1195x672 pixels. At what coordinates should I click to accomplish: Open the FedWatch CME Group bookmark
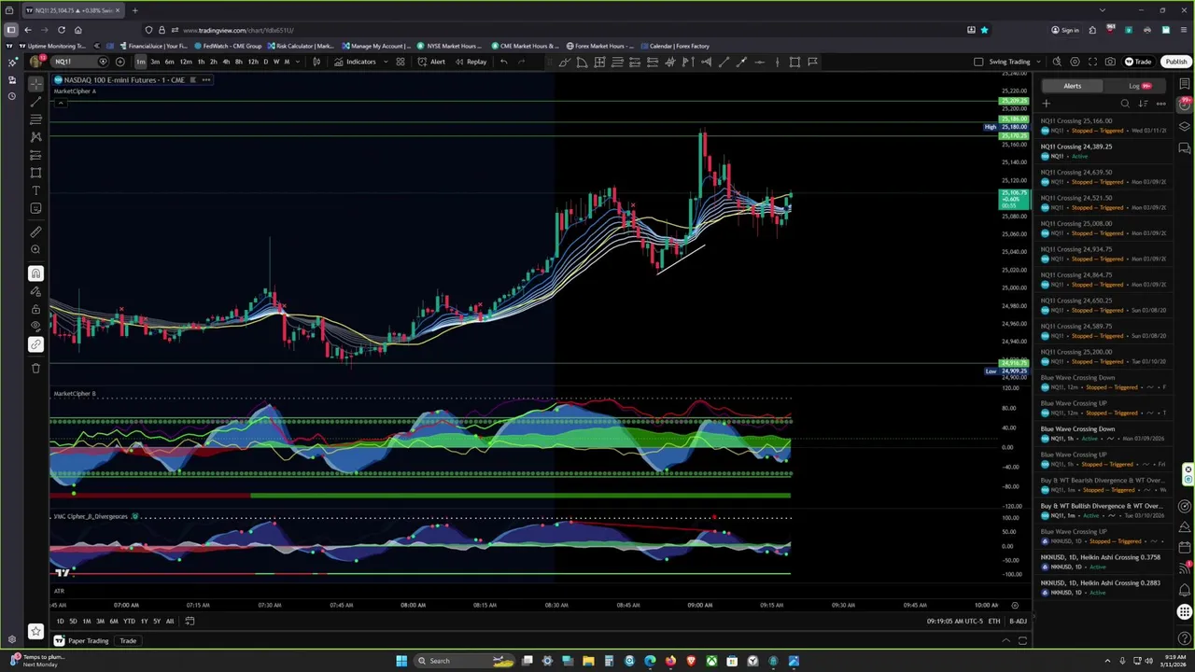227,46
